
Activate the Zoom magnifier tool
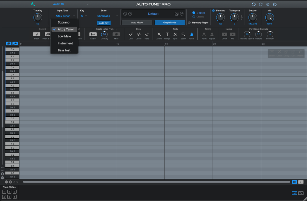click(183, 34)
